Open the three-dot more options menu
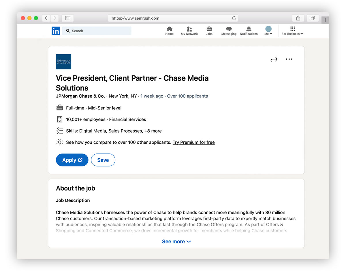 coord(289,59)
